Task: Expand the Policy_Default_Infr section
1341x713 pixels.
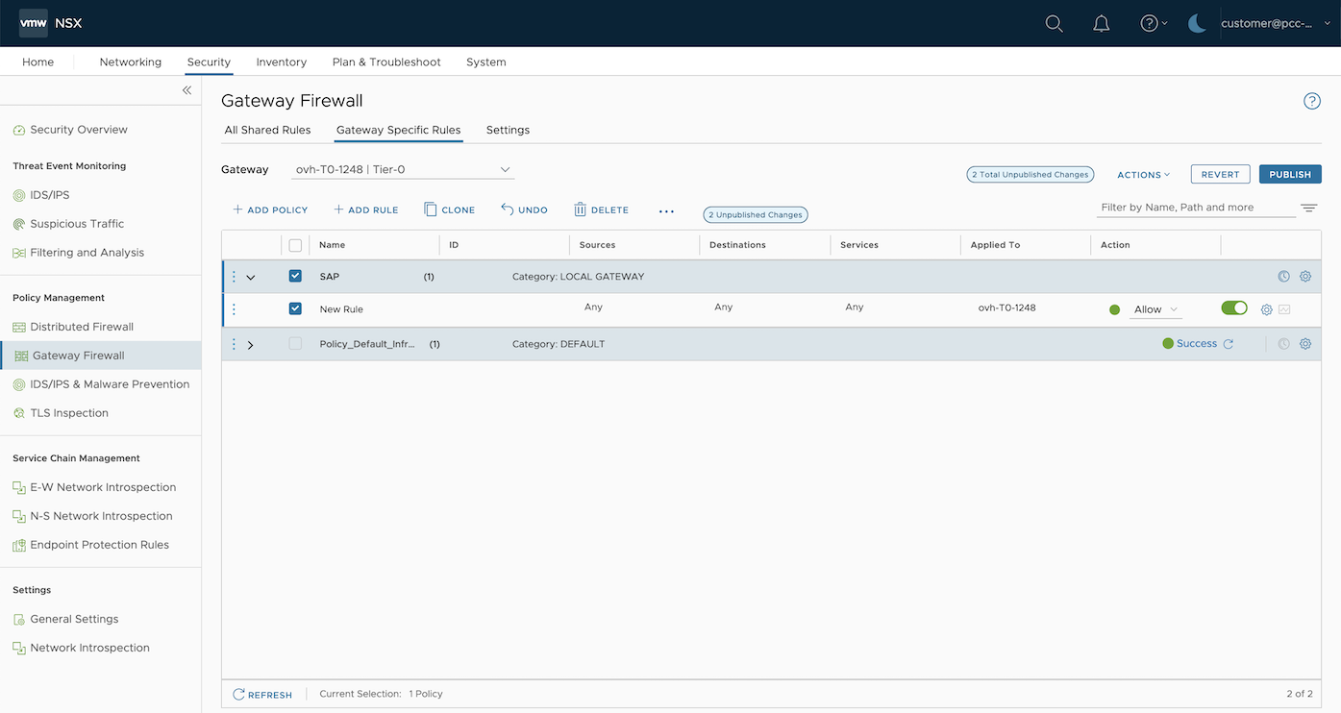Action: (250, 343)
